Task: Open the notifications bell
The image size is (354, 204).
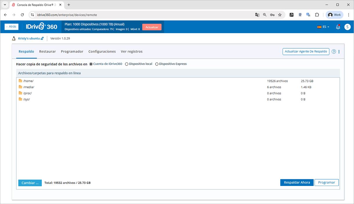Action: coord(338,27)
